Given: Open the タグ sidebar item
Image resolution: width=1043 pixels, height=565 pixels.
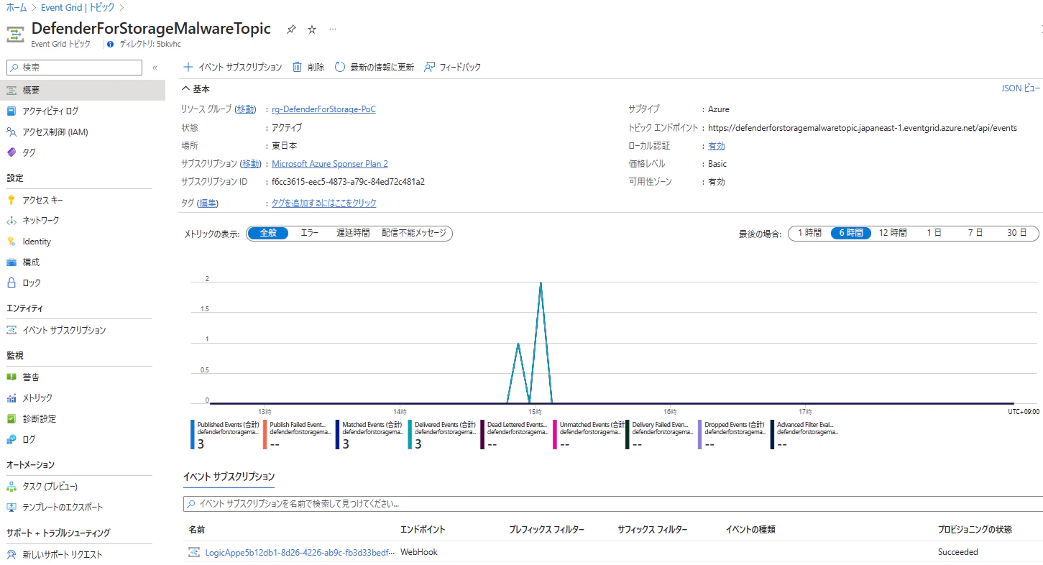Looking at the screenshot, I should pyautogui.click(x=29, y=152).
